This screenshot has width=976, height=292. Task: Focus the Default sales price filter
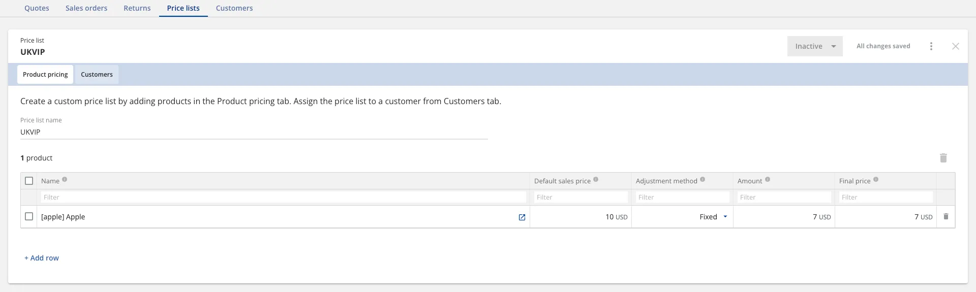coord(581,197)
